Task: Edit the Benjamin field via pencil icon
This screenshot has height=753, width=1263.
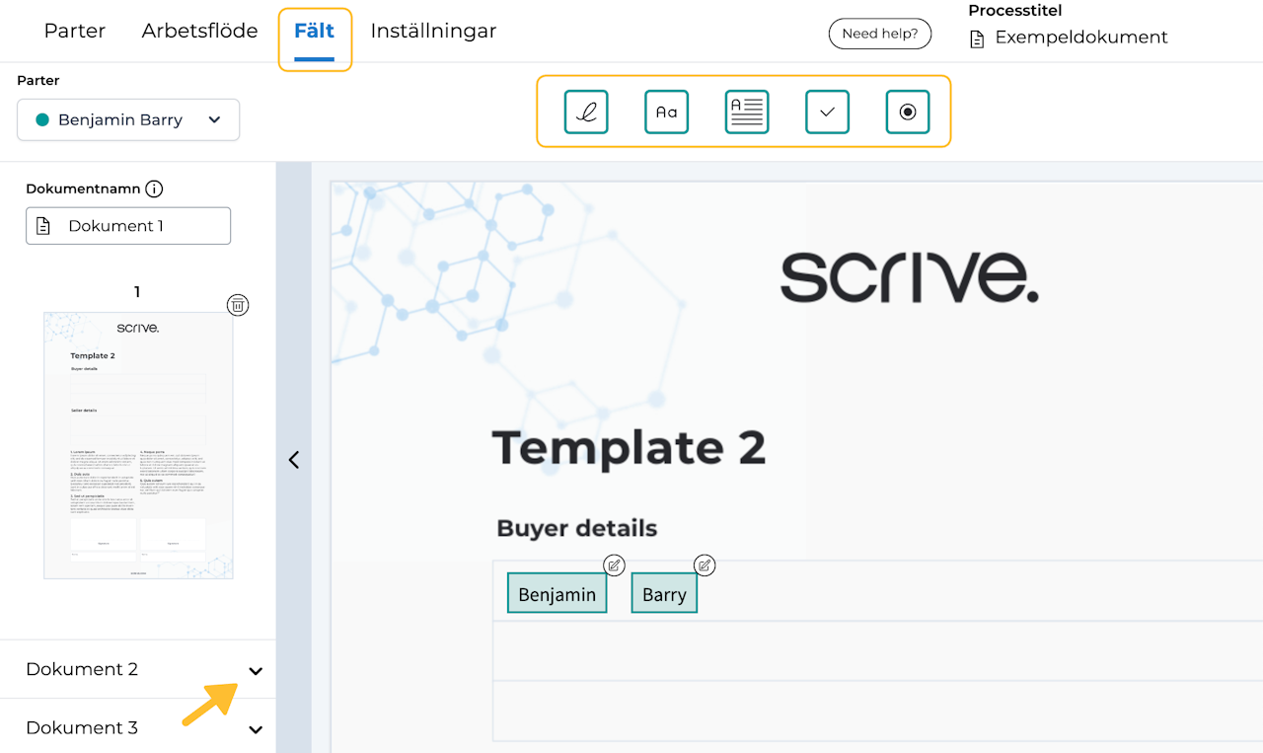Action: tap(614, 565)
